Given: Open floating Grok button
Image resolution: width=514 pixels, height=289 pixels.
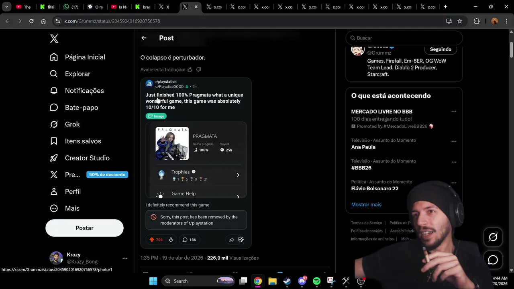Looking at the screenshot, I should 493,237.
